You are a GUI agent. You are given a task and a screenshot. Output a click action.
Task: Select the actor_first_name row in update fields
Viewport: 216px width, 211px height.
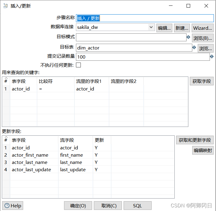[x=30, y=155]
